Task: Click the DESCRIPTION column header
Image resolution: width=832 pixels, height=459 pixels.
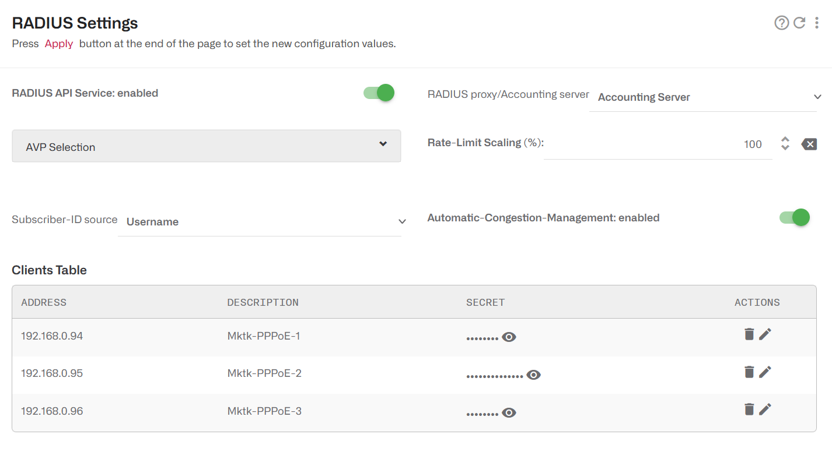Action: pyautogui.click(x=263, y=302)
